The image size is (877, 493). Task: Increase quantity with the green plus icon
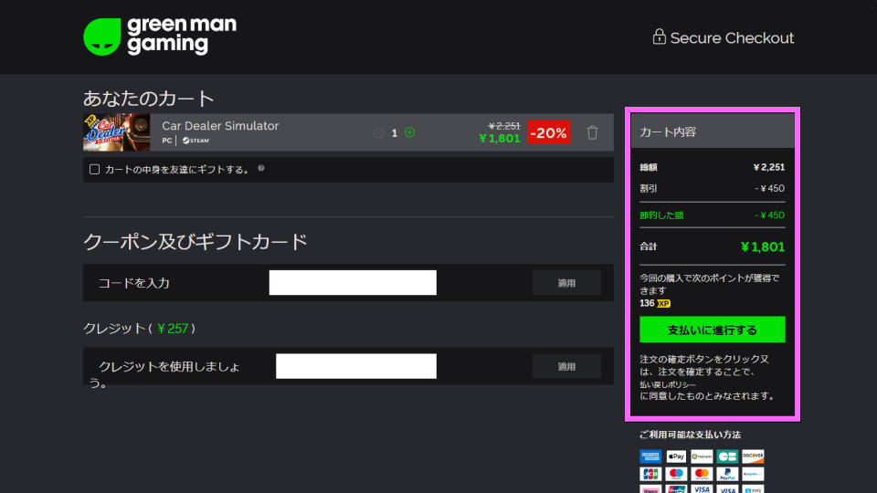click(409, 132)
